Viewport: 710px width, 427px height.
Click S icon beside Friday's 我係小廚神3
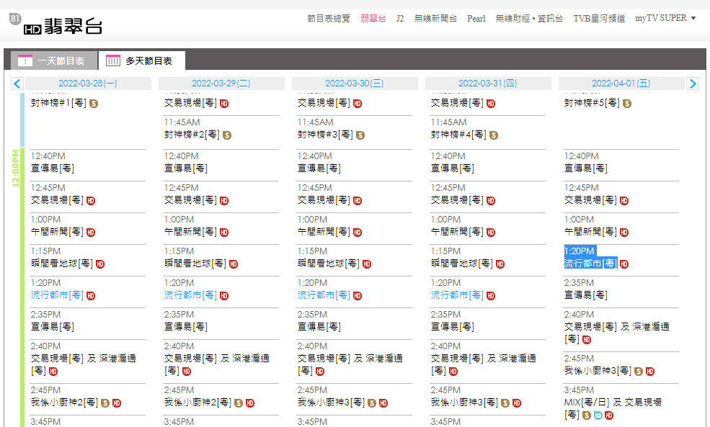click(x=639, y=371)
